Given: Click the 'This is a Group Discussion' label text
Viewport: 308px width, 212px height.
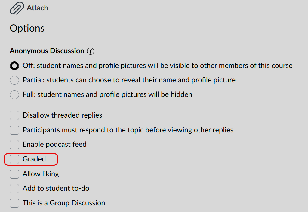Looking at the screenshot, I should pos(64,203).
